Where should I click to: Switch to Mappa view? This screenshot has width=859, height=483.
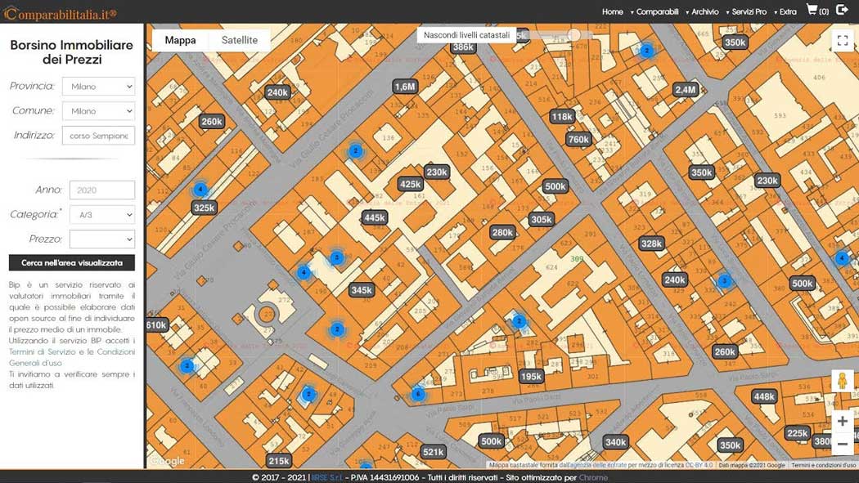click(x=180, y=40)
